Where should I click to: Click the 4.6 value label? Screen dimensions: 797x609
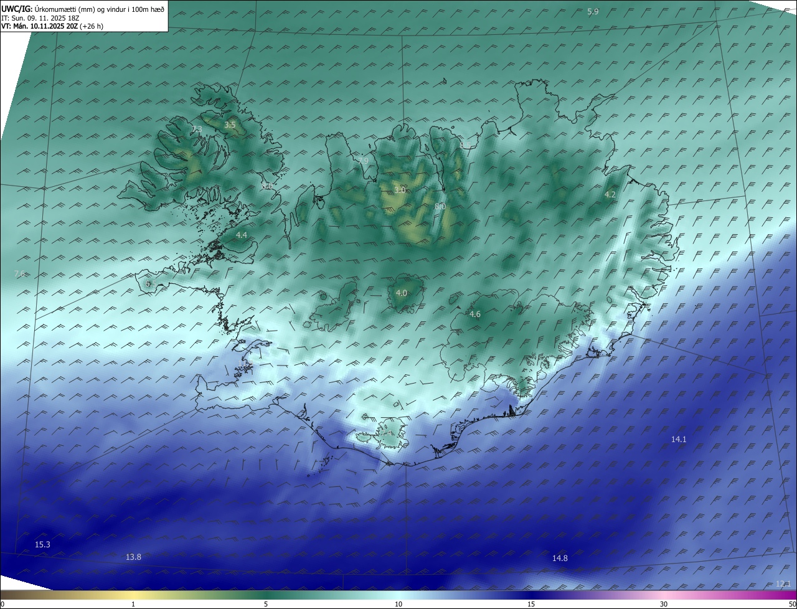(x=475, y=314)
